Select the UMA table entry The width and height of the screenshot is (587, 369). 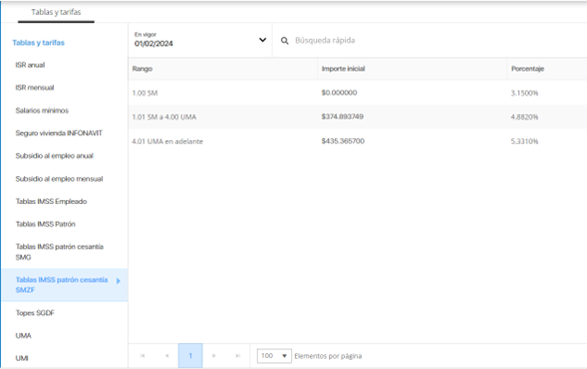[23, 336]
